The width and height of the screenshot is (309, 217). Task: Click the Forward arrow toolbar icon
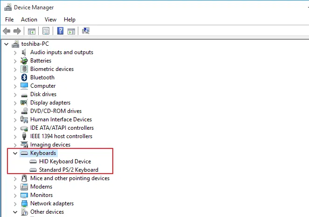17,31
